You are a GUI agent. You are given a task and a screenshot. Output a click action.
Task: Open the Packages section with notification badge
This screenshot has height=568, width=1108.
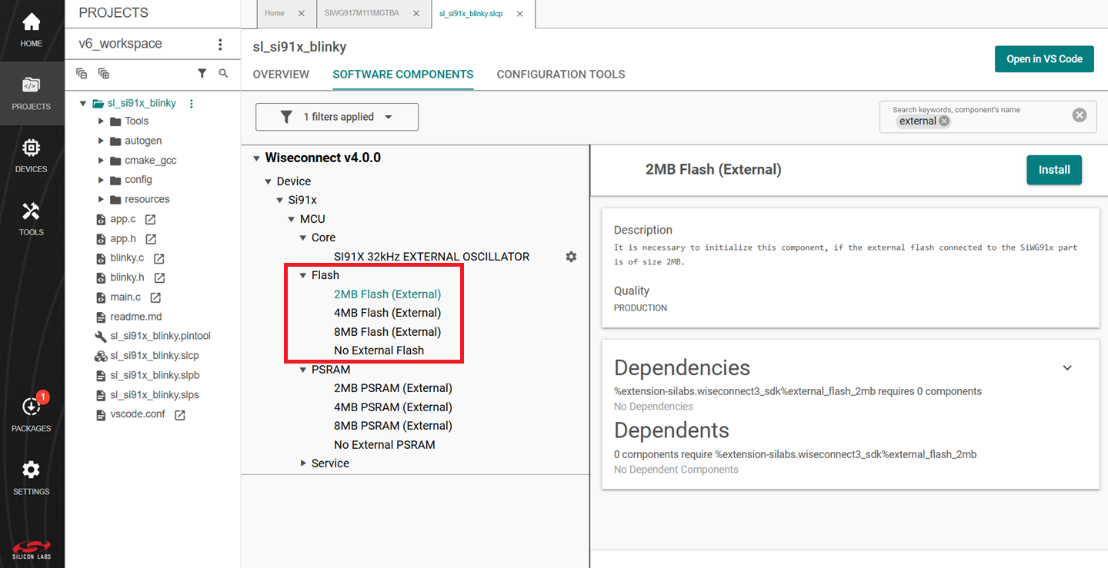(x=31, y=414)
